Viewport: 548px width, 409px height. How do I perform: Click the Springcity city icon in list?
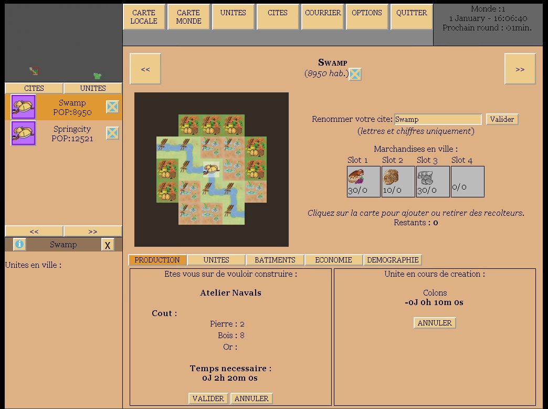[23, 133]
